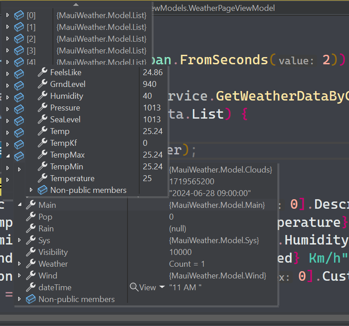Click the wrench icon beside Pressure
Screen dimensions: 349x326
[42, 107]
